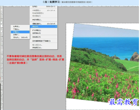Click the horizontal ruler above the canvas
140x110 pixels.
point(98,6)
